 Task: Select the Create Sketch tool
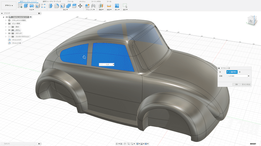point(20,6)
